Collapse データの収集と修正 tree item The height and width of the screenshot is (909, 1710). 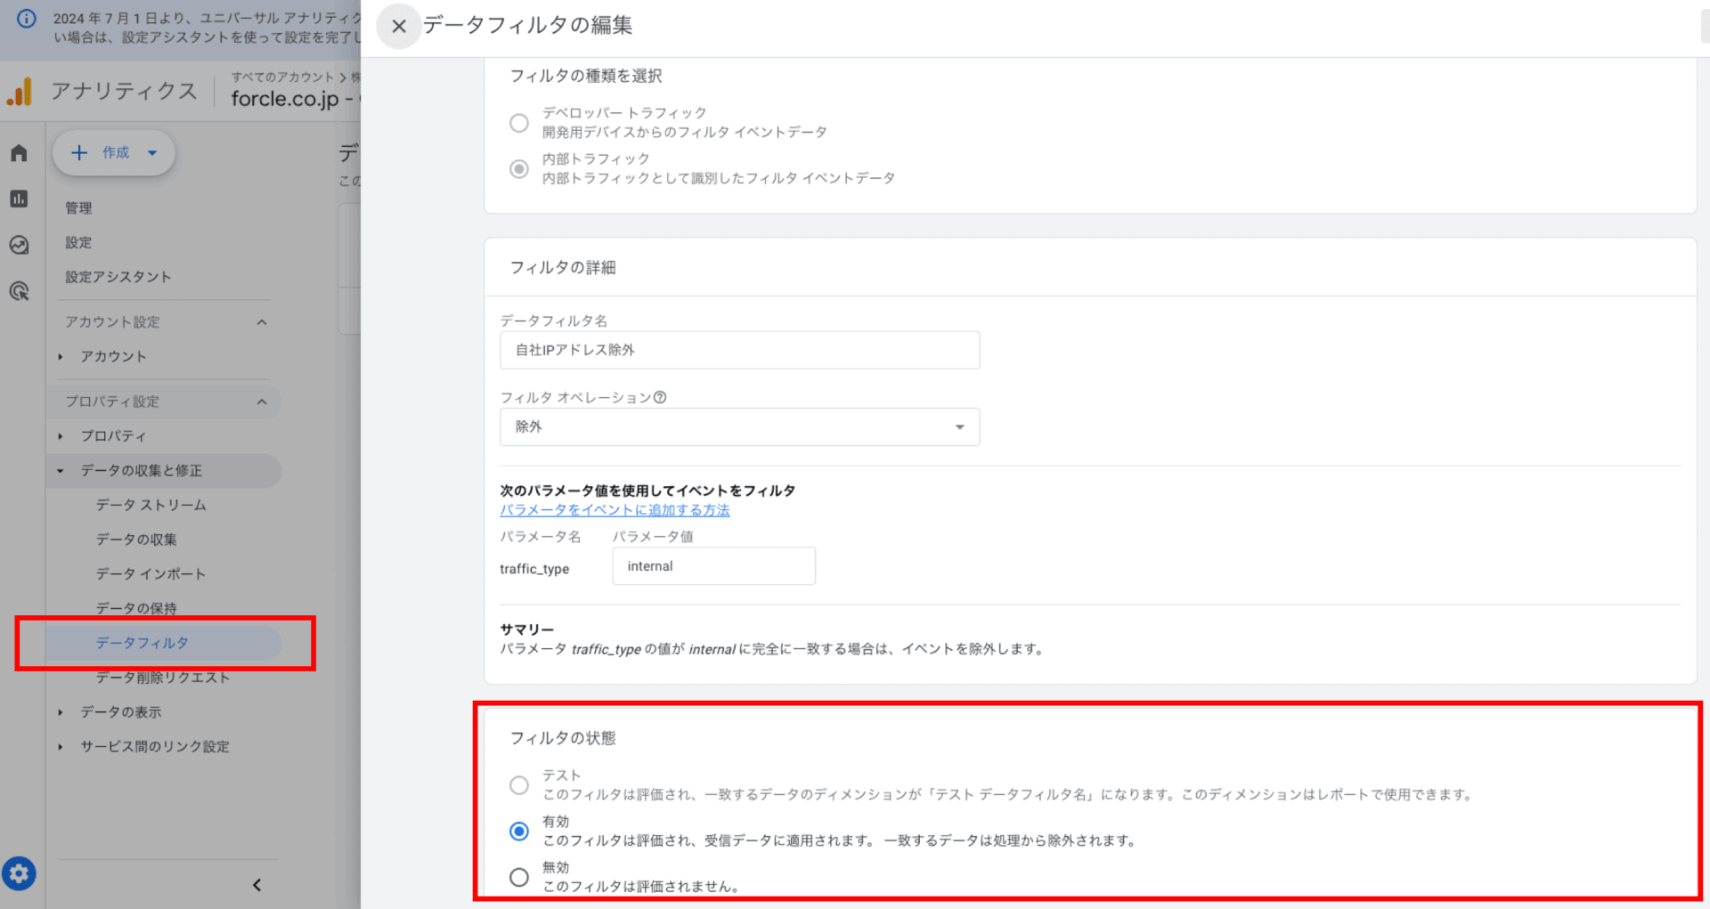pos(60,471)
